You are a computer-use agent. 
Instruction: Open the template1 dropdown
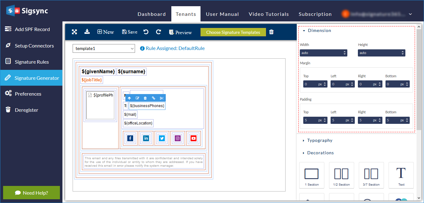point(104,48)
